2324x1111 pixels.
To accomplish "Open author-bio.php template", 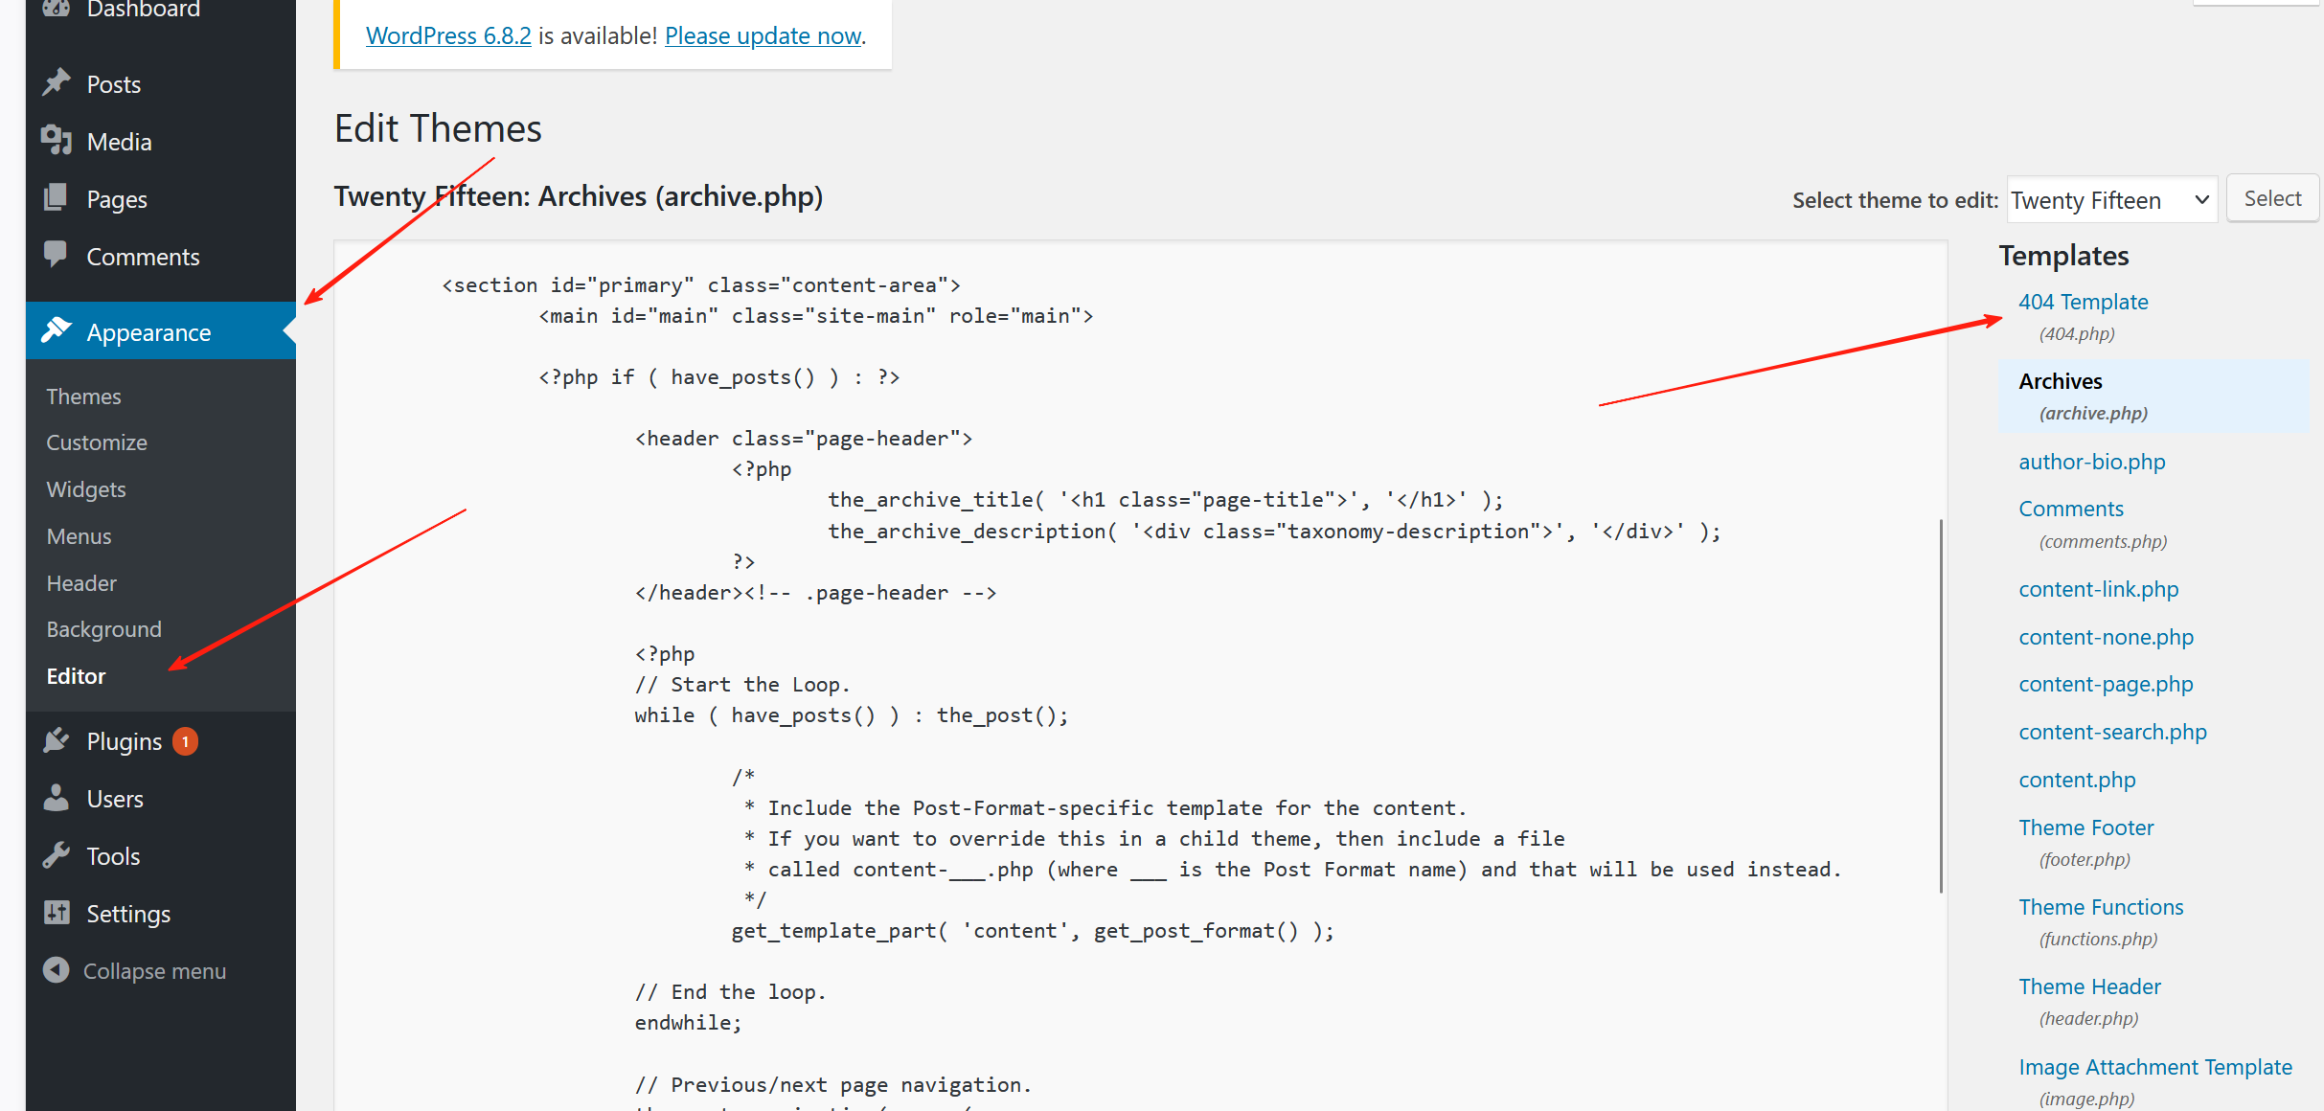I will tap(2092, 462).
